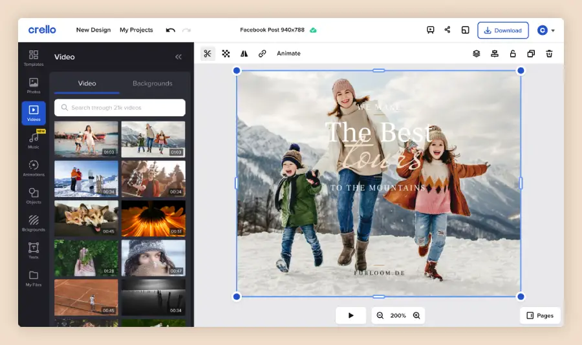Collapse the Video panel with double chevron

178,57
